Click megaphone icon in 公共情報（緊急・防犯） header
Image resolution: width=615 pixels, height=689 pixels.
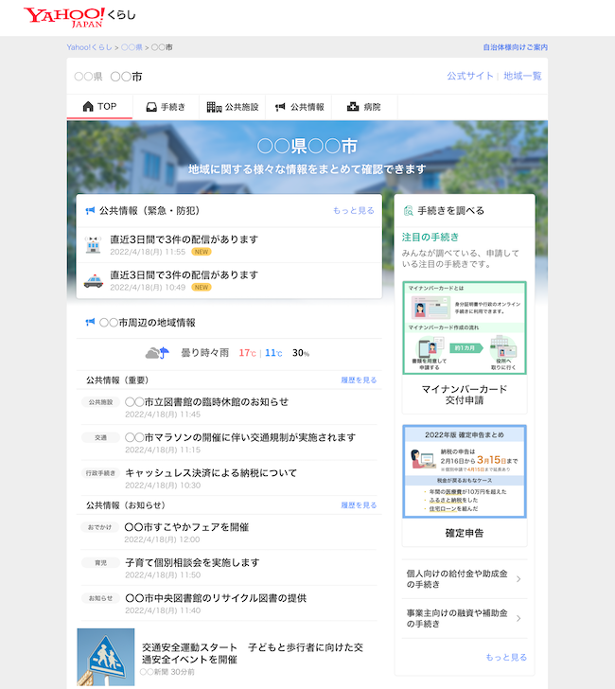click(x=90, y=210)
